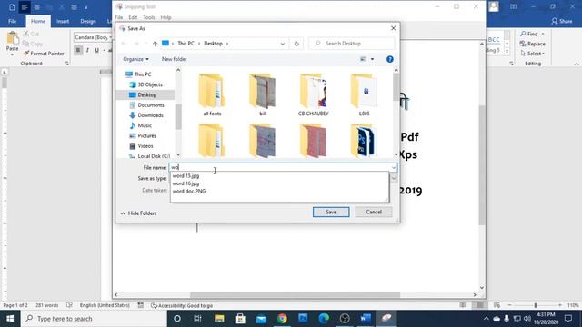The image size is (582, 327).
Task: Open Word File tab
Action: pyautogui.click(x=12, y=21)
